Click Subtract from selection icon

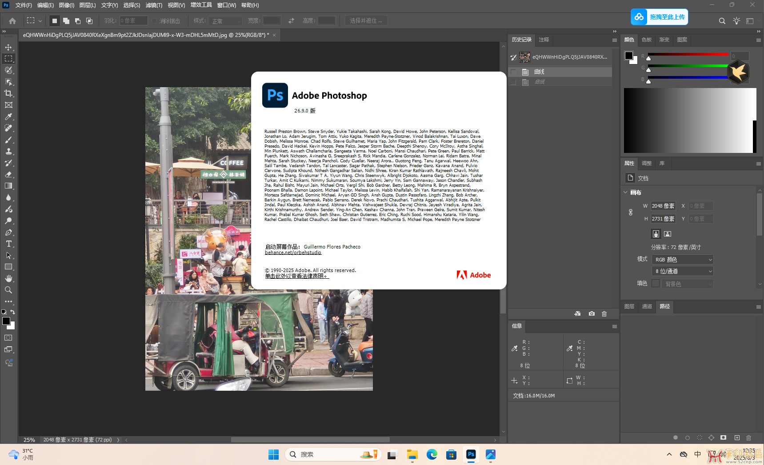(78, 21)
